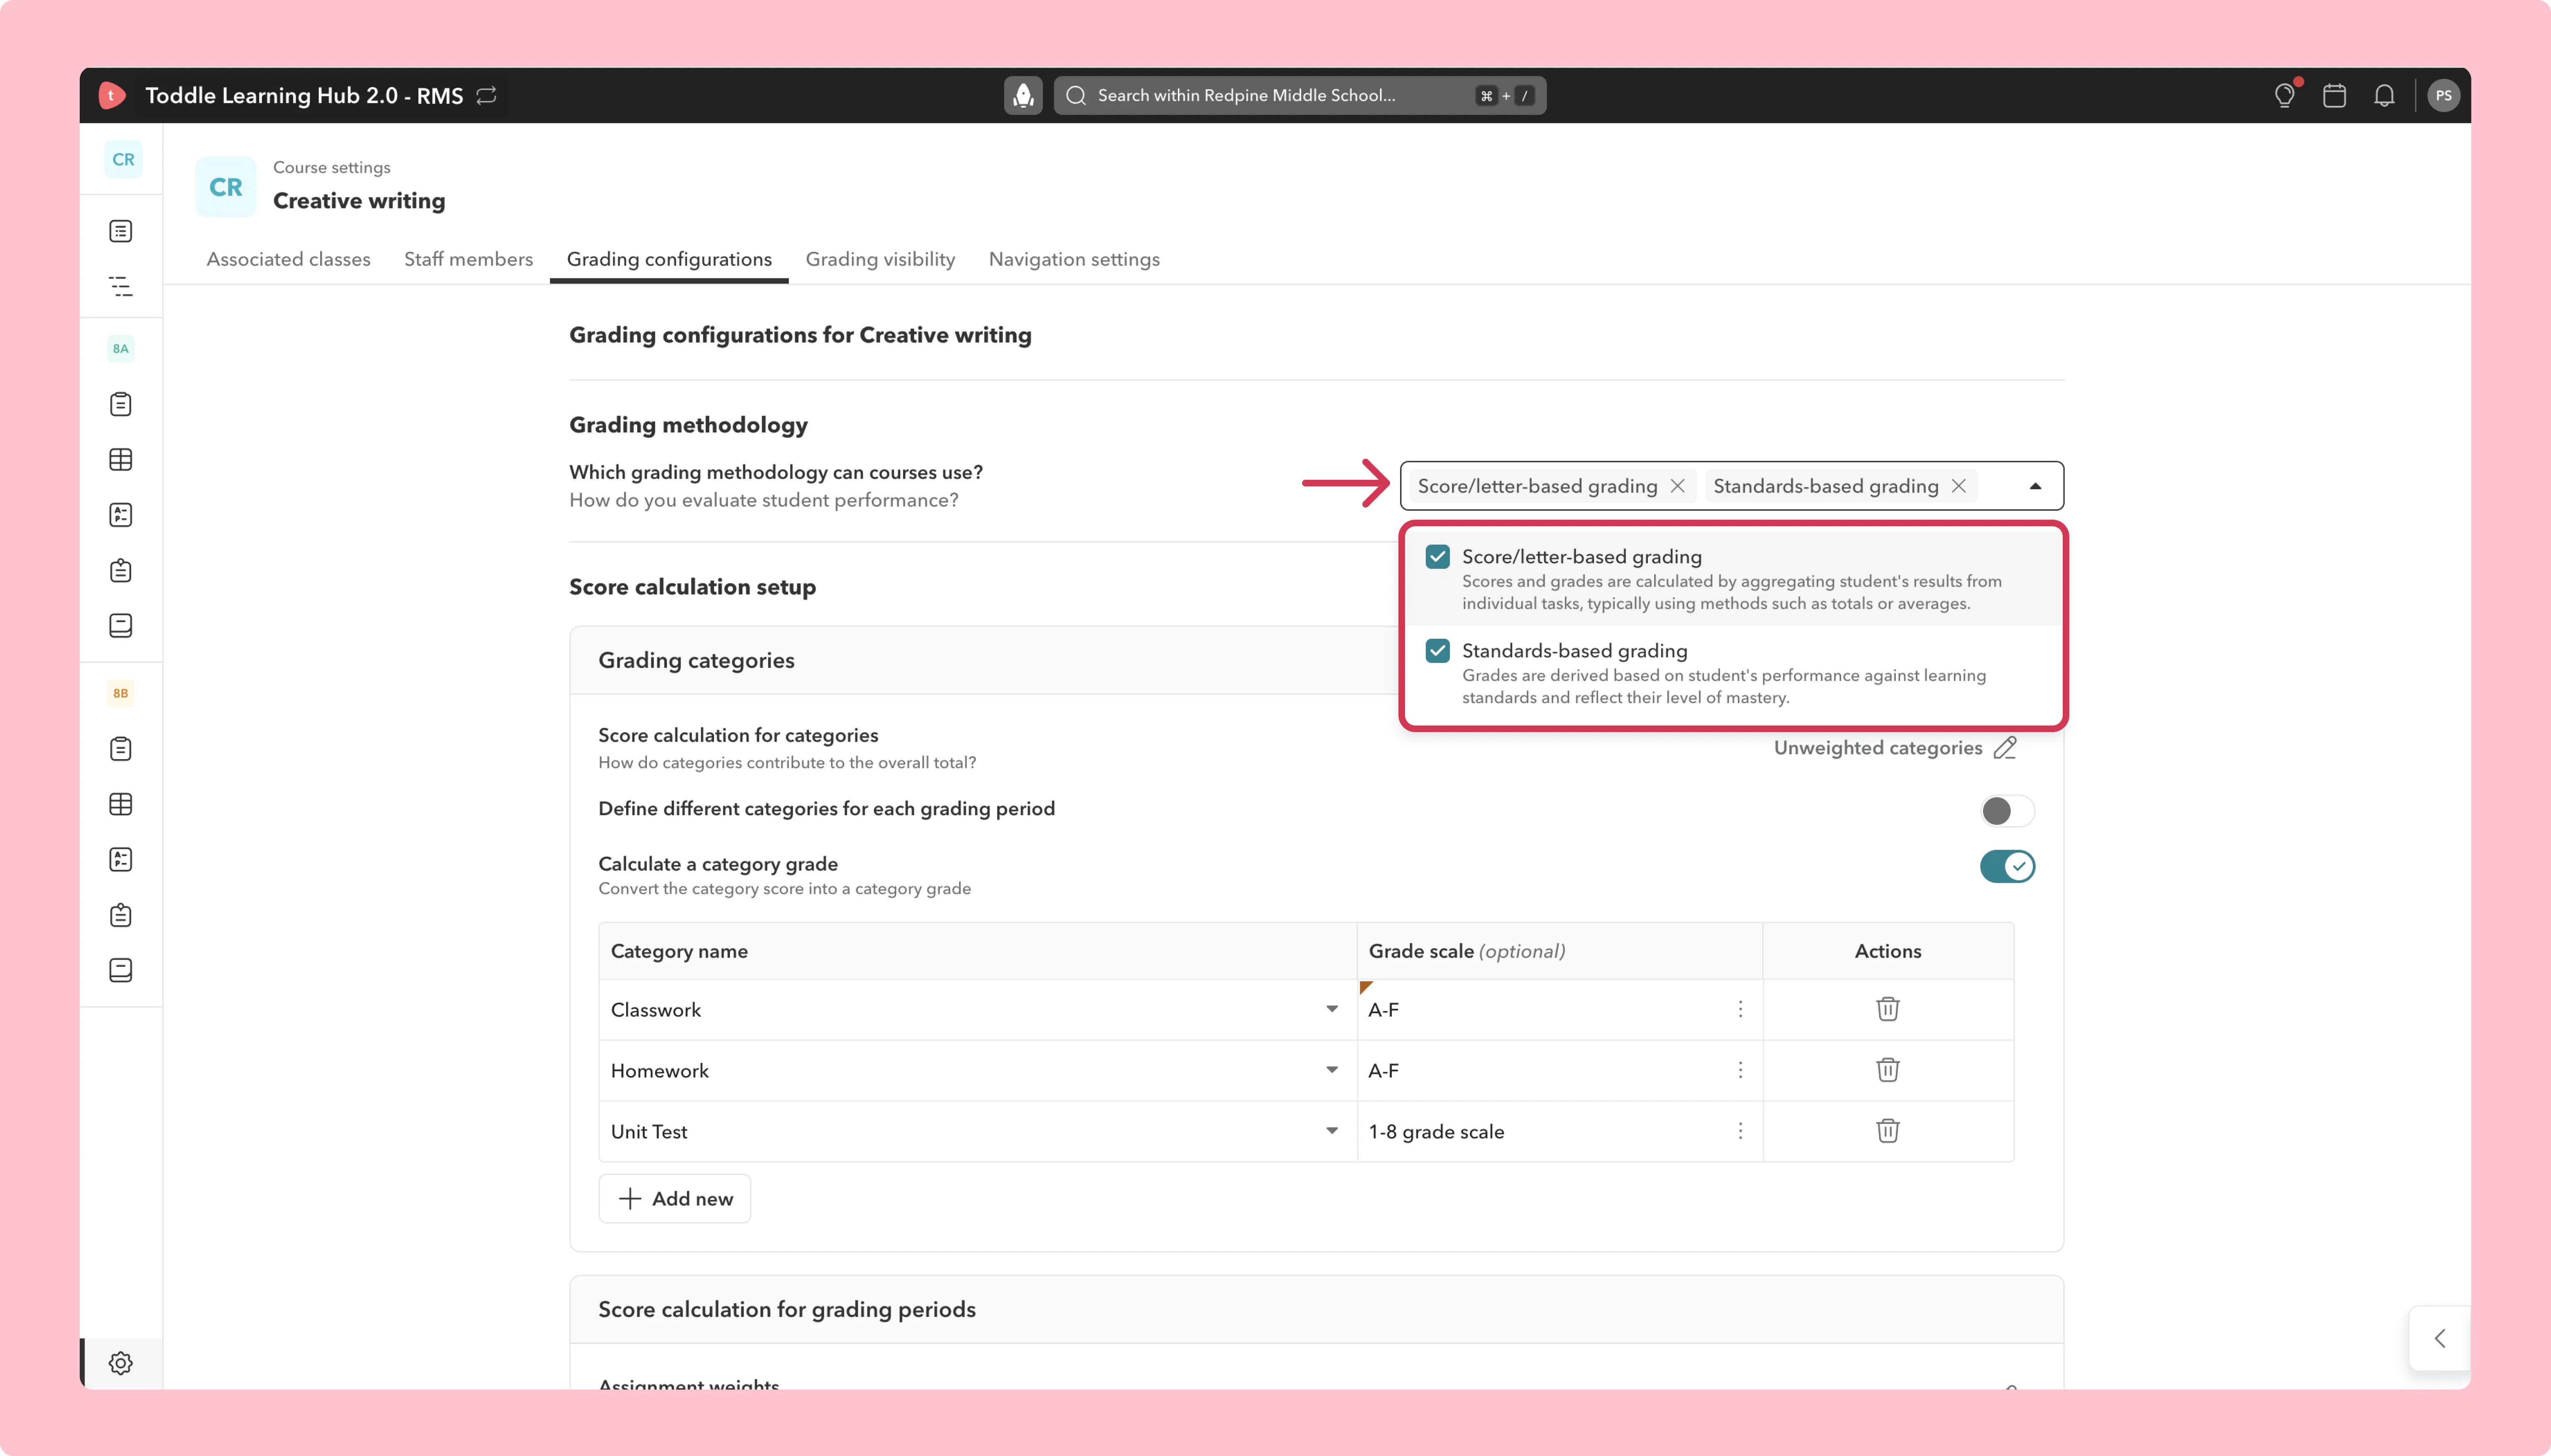This screenshot has width=2551, height=1456.
Task: Click the switch workspace arrows beside RMS
Action: pyautogui.click(x=487, y=95)
